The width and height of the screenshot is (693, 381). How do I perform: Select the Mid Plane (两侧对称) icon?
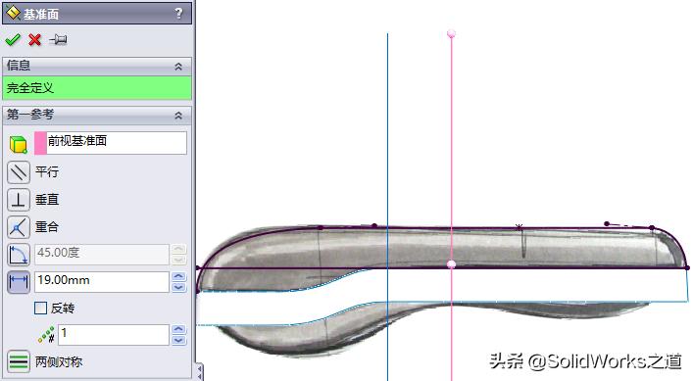click(19, 362)
